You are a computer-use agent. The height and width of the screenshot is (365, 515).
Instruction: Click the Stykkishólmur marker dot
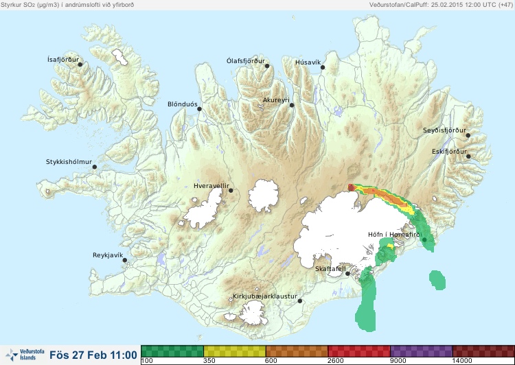coord(95,167)
